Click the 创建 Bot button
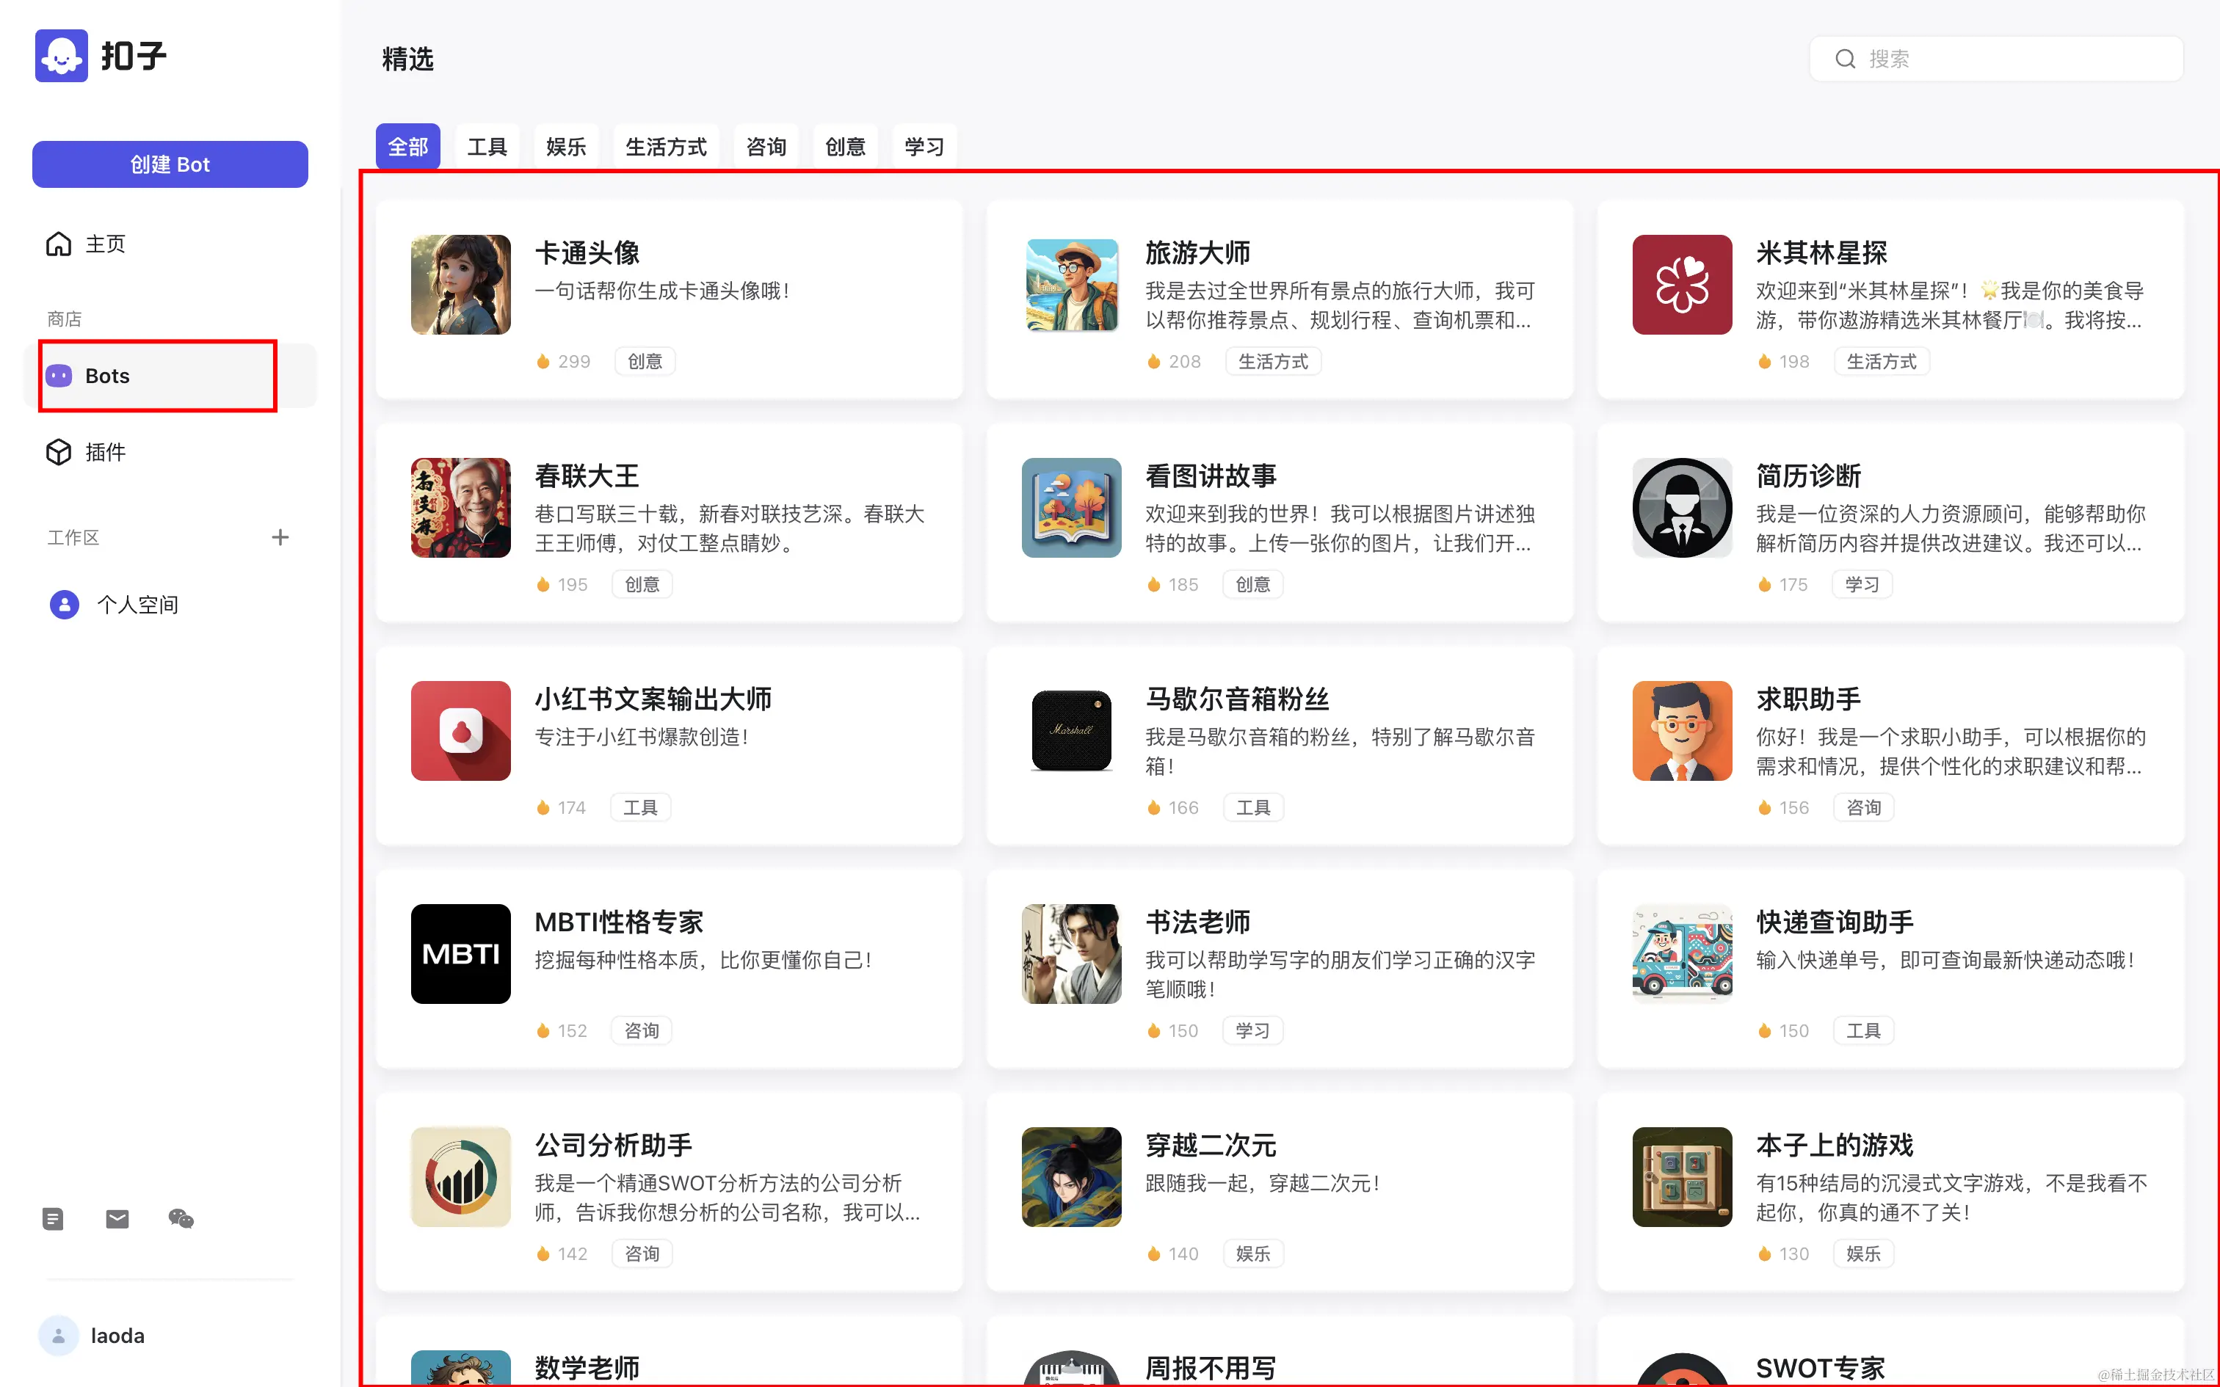The height and width of the screenshot is (1387, 2220). tap(170, 164)
